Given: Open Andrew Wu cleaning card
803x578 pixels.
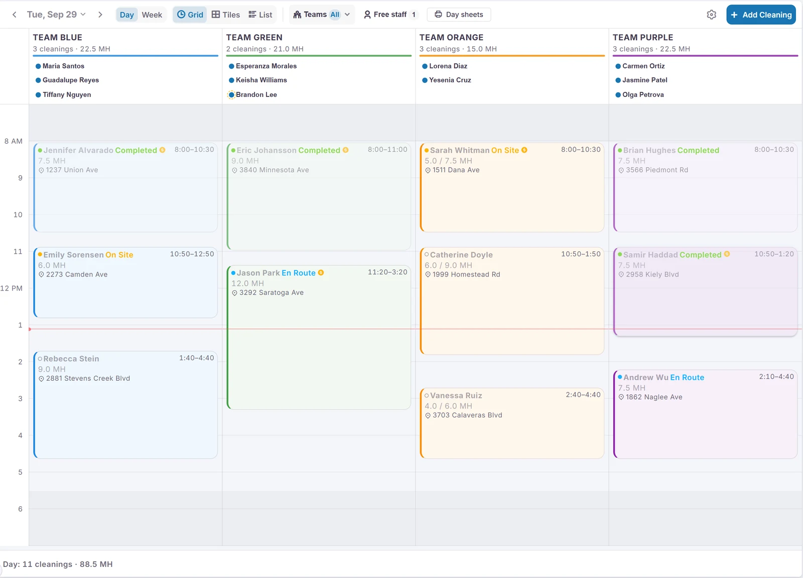Looking at the screenshot, I should (705, 414).
